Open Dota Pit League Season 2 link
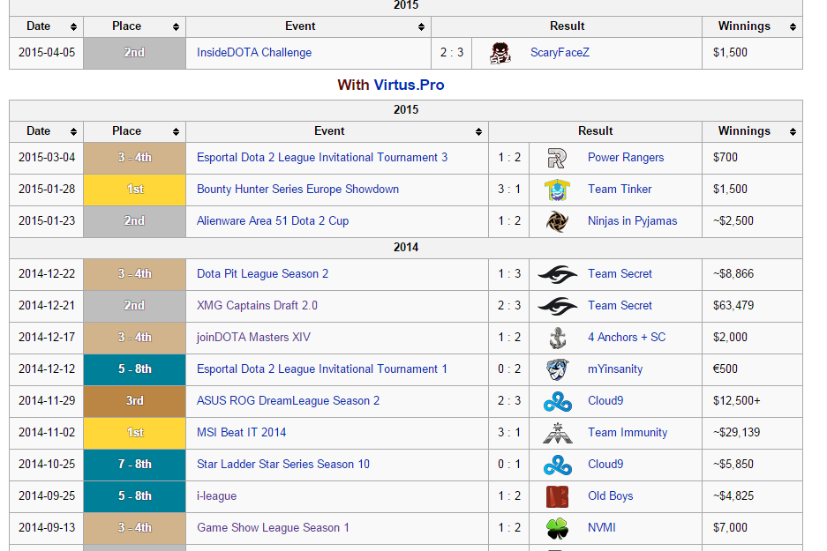The image size is (827, 551). pyautogui.click(x=262, y=274)
